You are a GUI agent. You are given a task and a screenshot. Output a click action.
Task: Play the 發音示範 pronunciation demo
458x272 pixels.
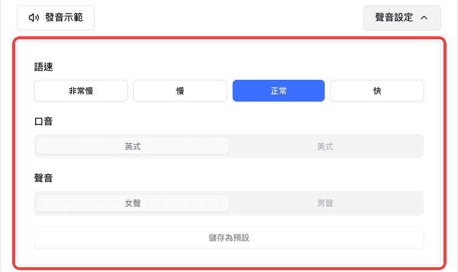point(56,18)
